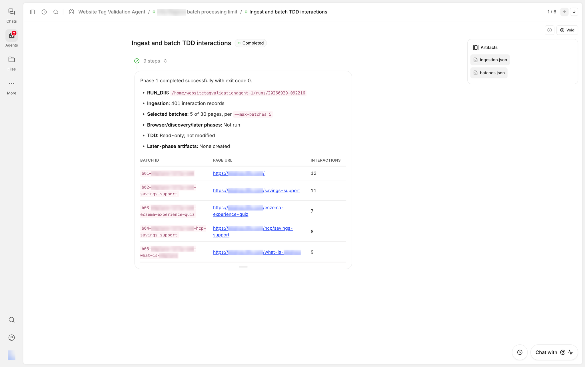The height and width of the screenshot is (367, 585).
Task: Open the batches.json artifact
Action: pyautogui.click(x=489, y=73)
